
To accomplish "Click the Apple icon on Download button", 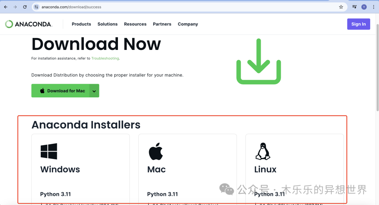I will 42,91.
